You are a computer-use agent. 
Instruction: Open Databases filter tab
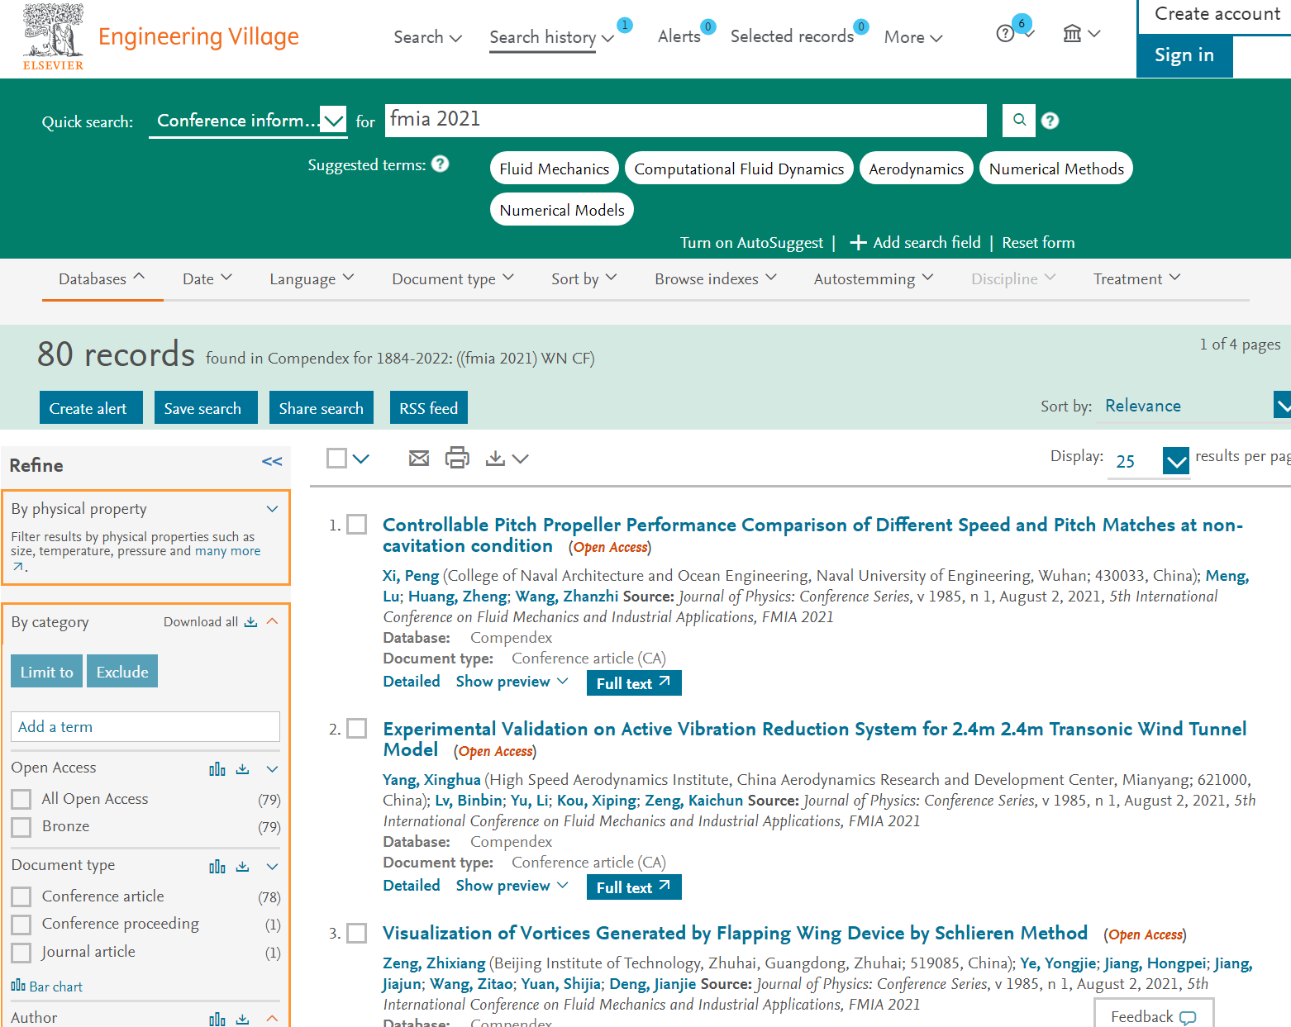pos(102,279)
